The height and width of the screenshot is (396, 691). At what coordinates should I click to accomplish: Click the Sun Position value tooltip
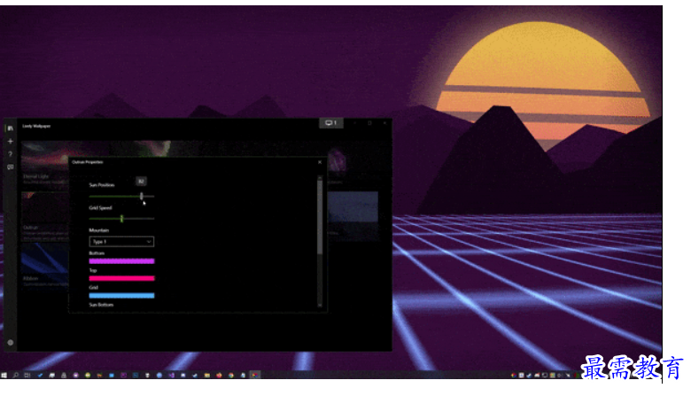[141, 181]
